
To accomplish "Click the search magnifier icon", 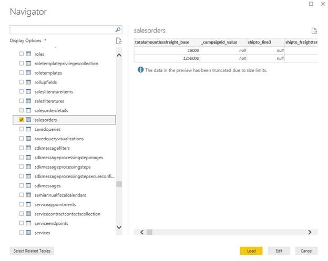I will 118,30.
